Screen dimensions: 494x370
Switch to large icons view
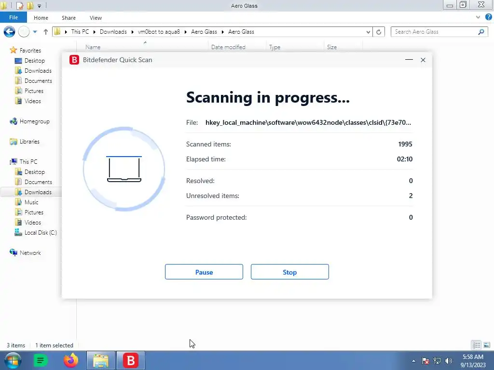click(487, 345)
